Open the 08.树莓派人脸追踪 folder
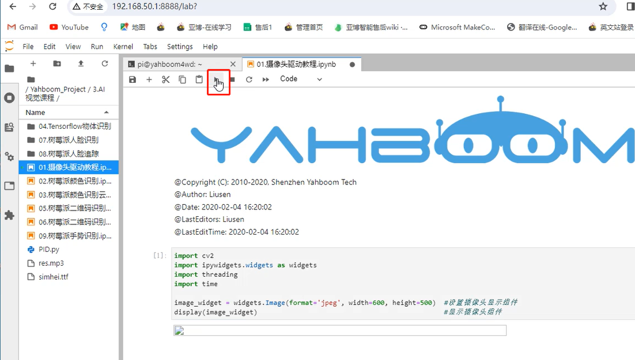The image size is (635, 360). coord(69,154)
